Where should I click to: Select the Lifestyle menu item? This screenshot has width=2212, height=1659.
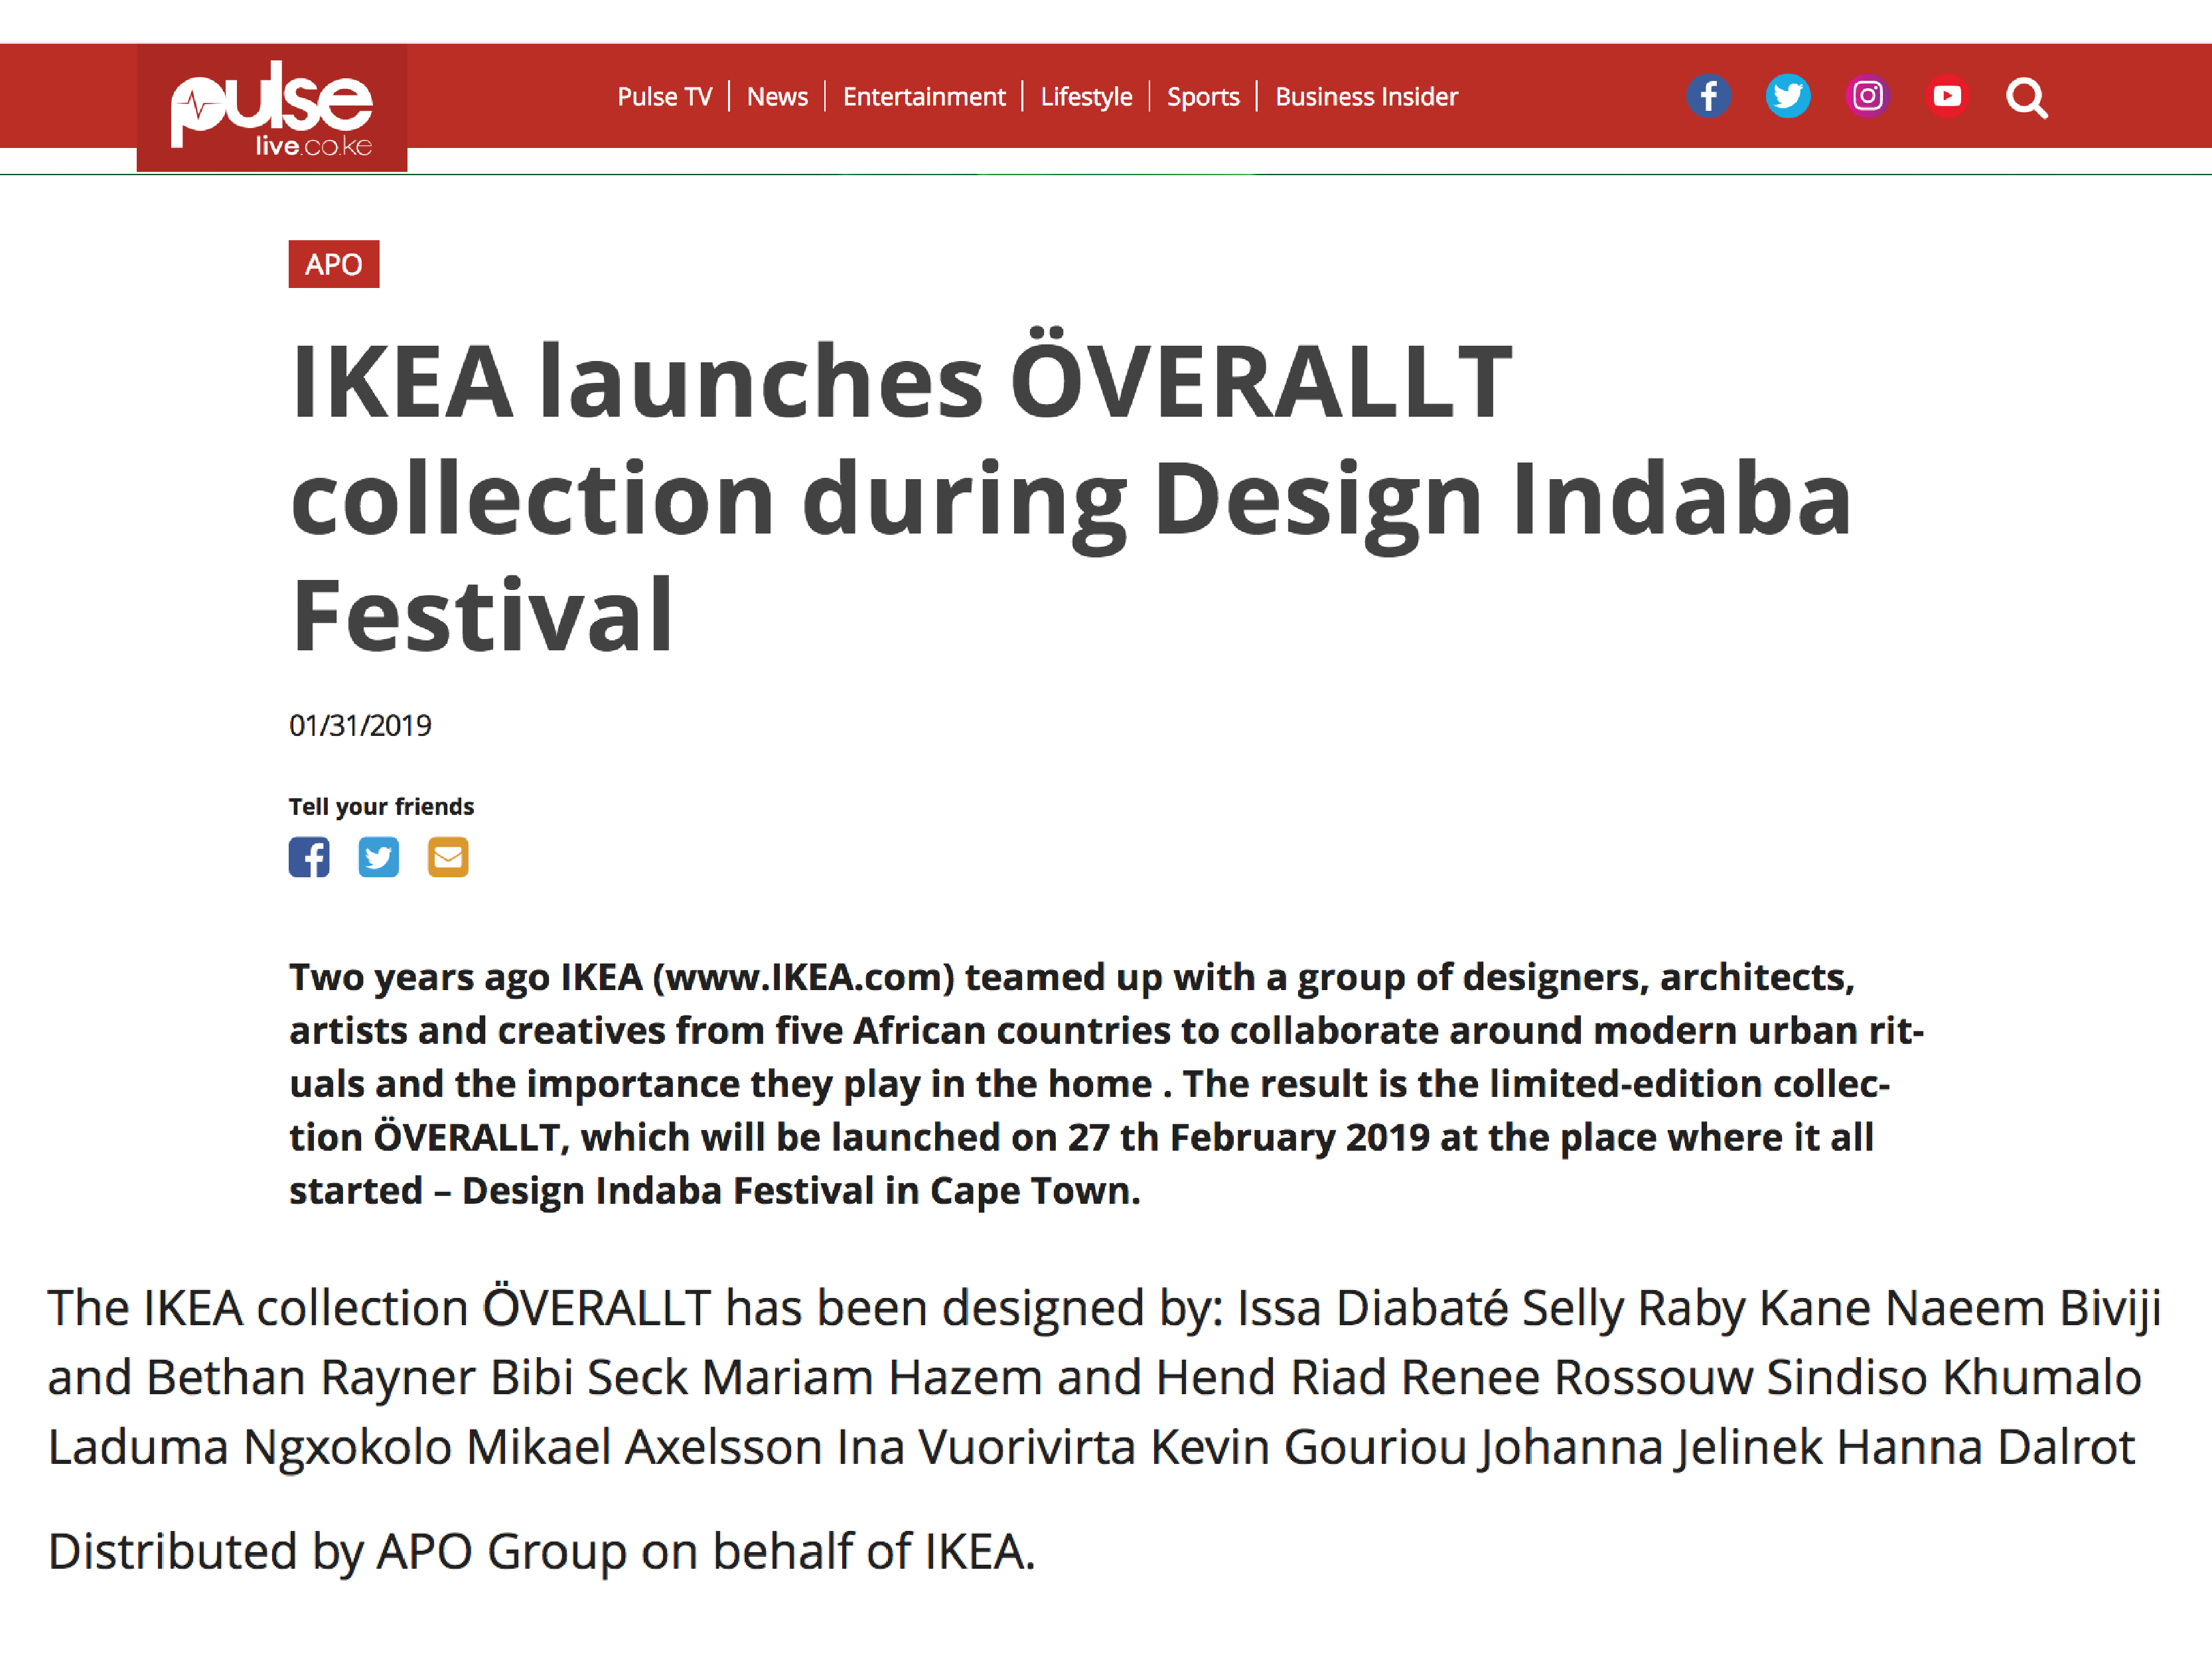click(1086, 97)
